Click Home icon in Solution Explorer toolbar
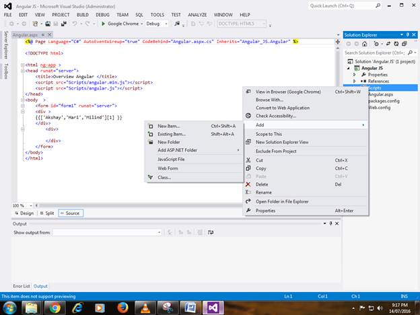This screenshot has height=315, width=420. click(x=365, y=43)
